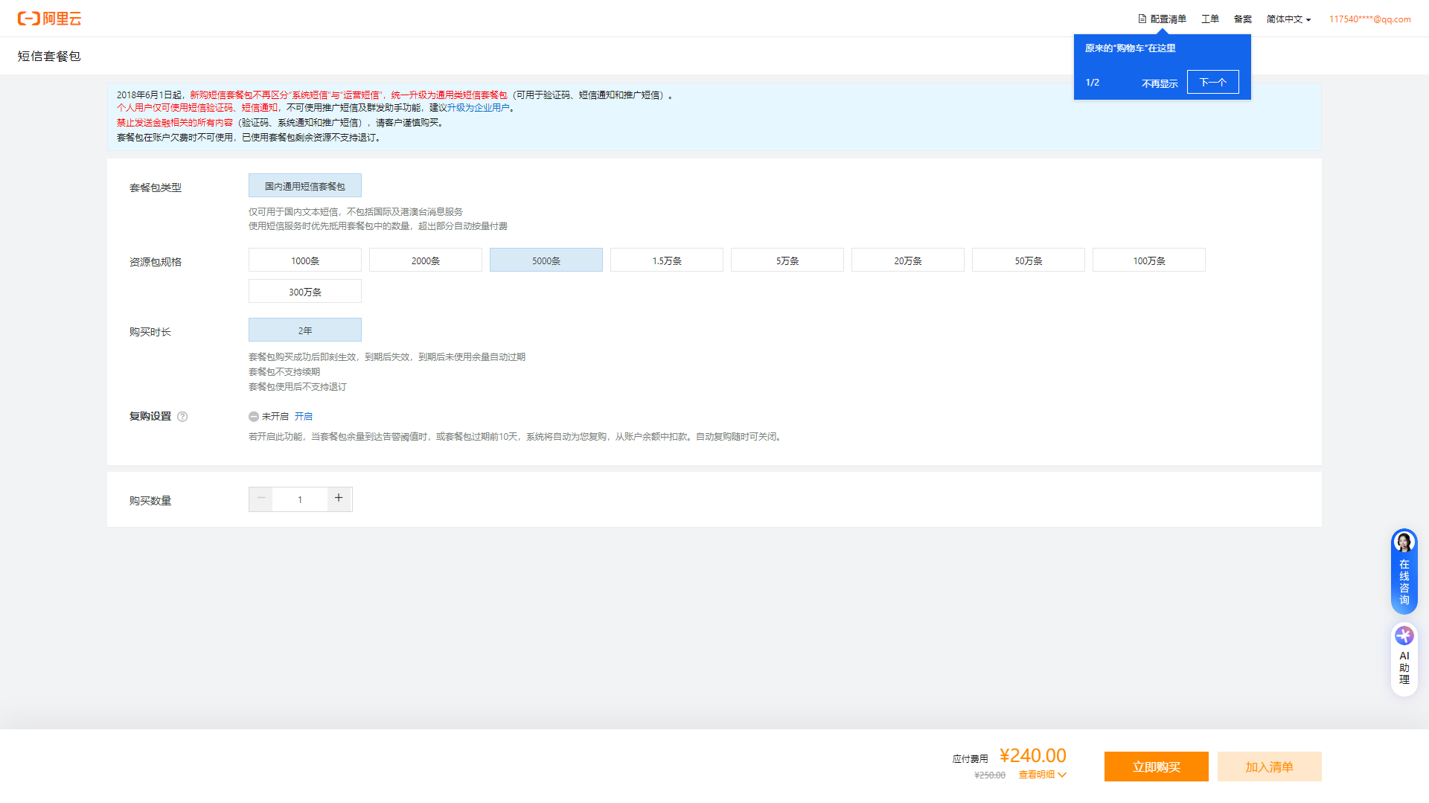The image size is (1429, 803).
Task: Click the minus quantity button
Action: coord(261,499)
